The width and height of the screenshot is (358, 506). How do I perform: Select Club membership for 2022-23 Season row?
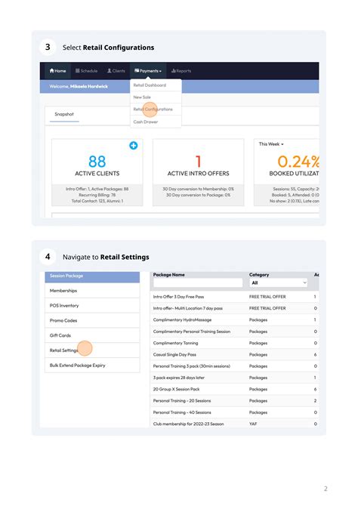(x=235, y=424)
